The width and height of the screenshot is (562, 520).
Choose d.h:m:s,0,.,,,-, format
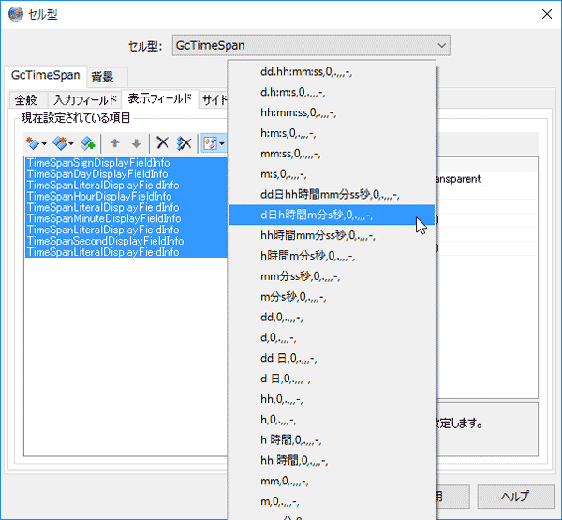332,92
